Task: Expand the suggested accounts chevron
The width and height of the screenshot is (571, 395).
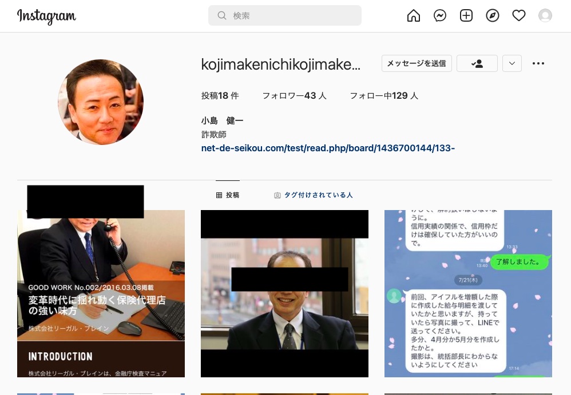Action: pyautogui.click(x=511, y=63)
